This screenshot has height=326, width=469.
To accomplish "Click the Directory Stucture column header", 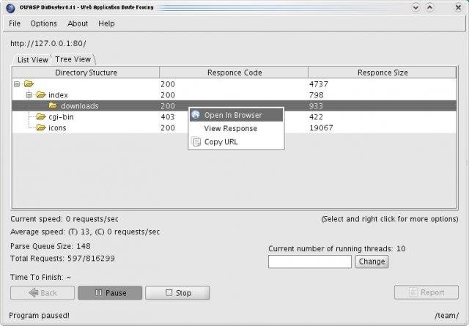I will click(86, 73).
